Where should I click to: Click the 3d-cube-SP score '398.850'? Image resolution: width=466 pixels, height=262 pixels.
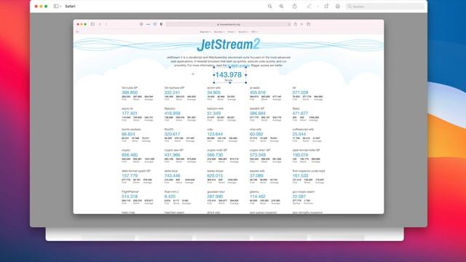[x=130, y=92]
